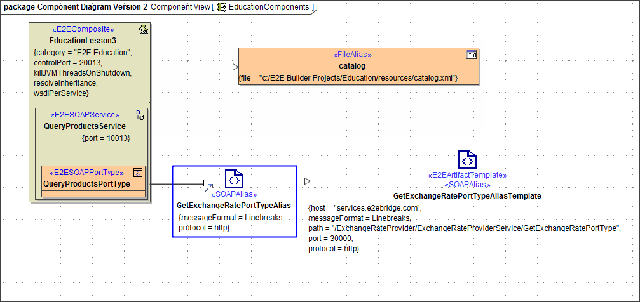Click the GetExchangeRatePortTypeAliasTemplate artifact icon
Image resolution: width=640 pixels, height=302 pixels.
tap(467, 160)
